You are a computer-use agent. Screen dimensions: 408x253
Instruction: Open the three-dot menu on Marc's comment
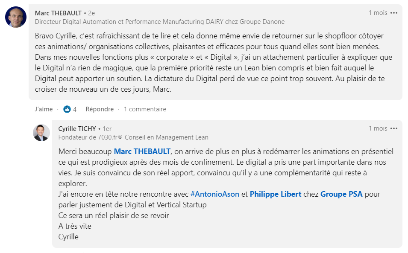(x=394, y=13)
